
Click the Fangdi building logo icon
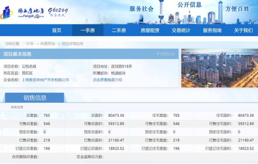(x=9, y=13)
